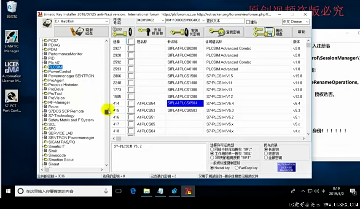Click the horizontal scrollbar under key table
Image resolution: width=360 pixels, height=209 pixels.
pos(209,139)
